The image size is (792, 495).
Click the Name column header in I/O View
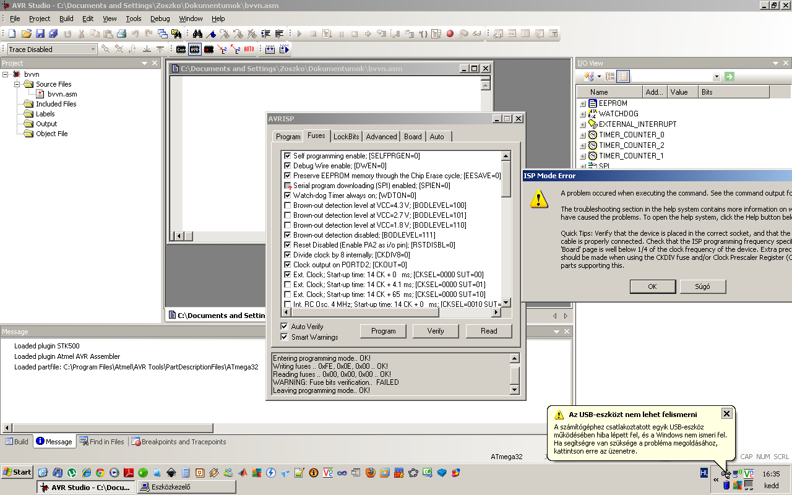[x=611, y=92]
